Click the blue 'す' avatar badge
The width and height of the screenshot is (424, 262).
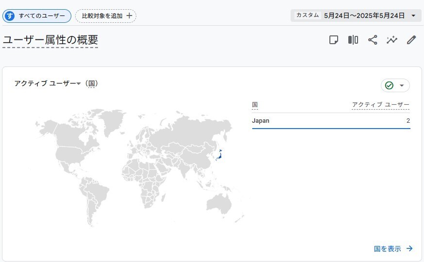(x=9, y=16)
